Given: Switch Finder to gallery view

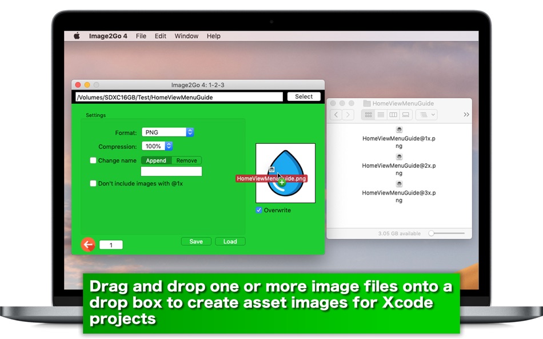Looking at the screenshot, I should (405, 115).
